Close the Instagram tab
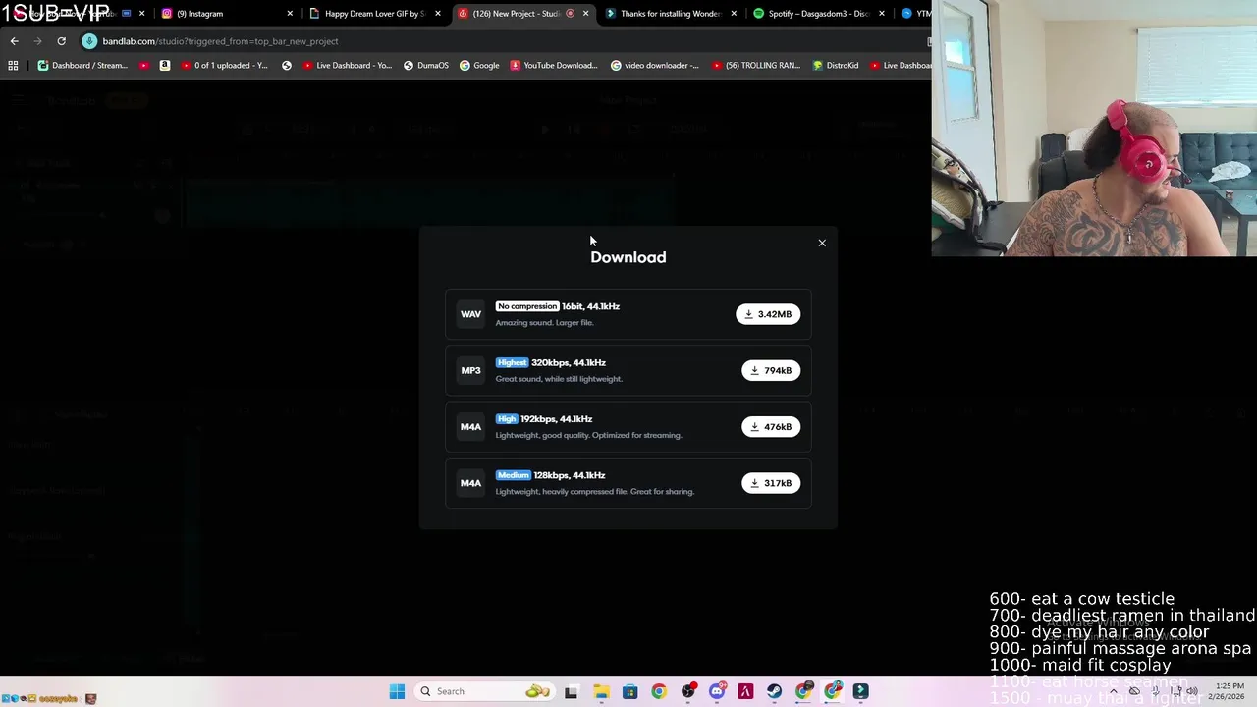The width and height of the screenshot is (1257, 707). (290, 14)
